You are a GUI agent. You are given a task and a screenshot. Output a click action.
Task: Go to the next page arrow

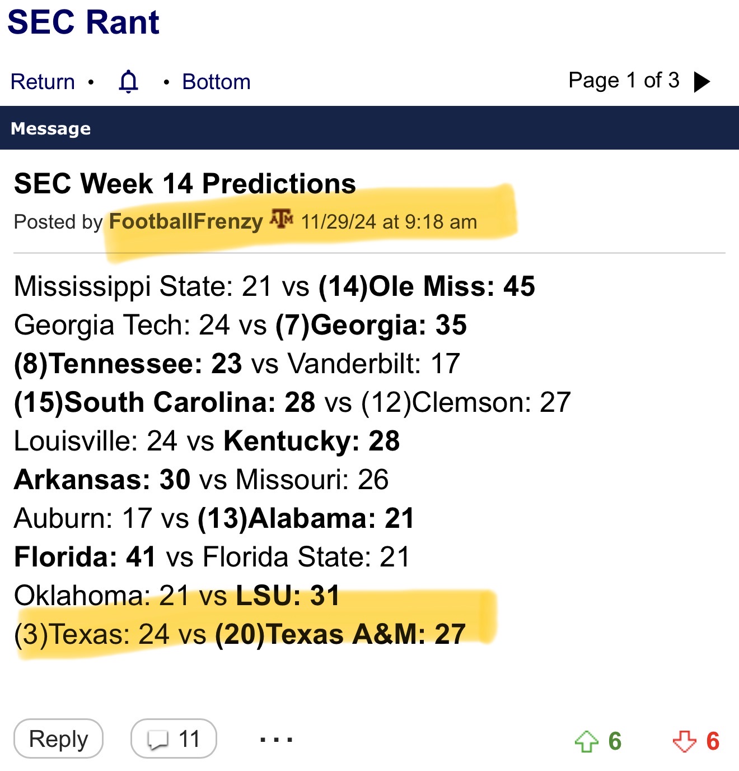701,82
